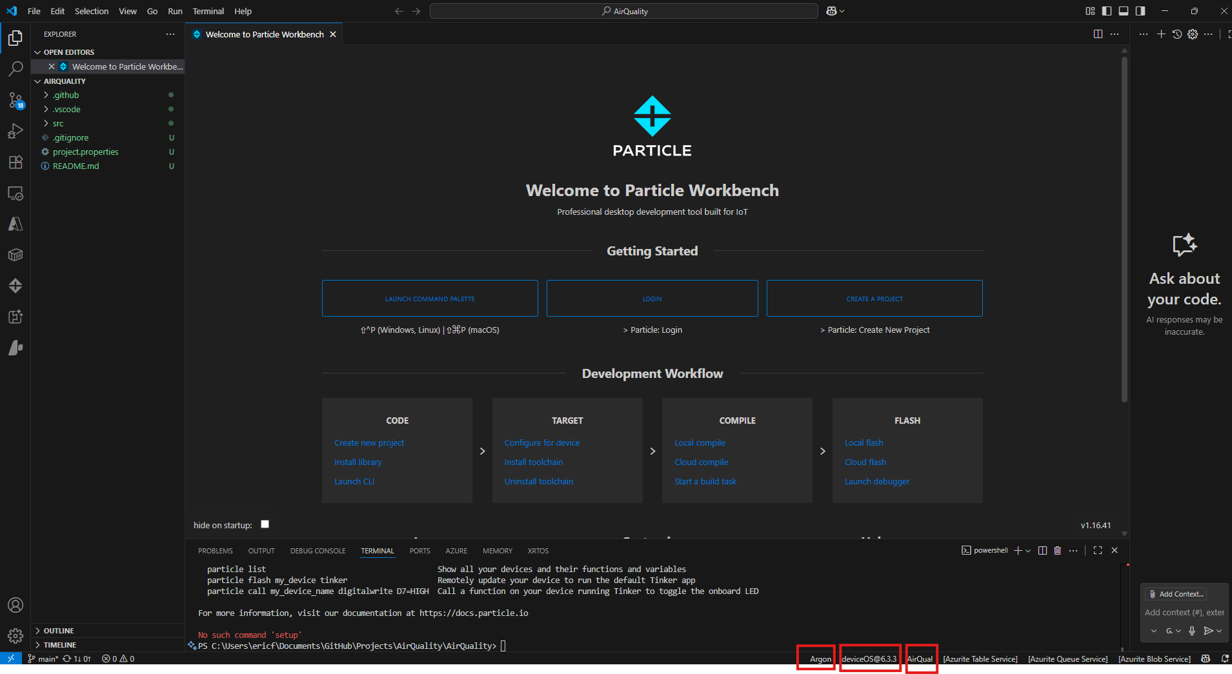The image size is (1232, 674).
Task: Toggle the bottom panel visibility
Action: (1124, 11)
